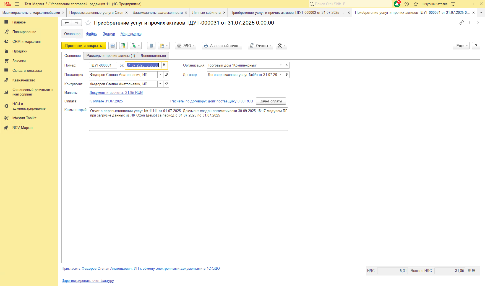Click the notifications bell with red badge
Viewport: 485px width, 286px height.
click(397, 4)
